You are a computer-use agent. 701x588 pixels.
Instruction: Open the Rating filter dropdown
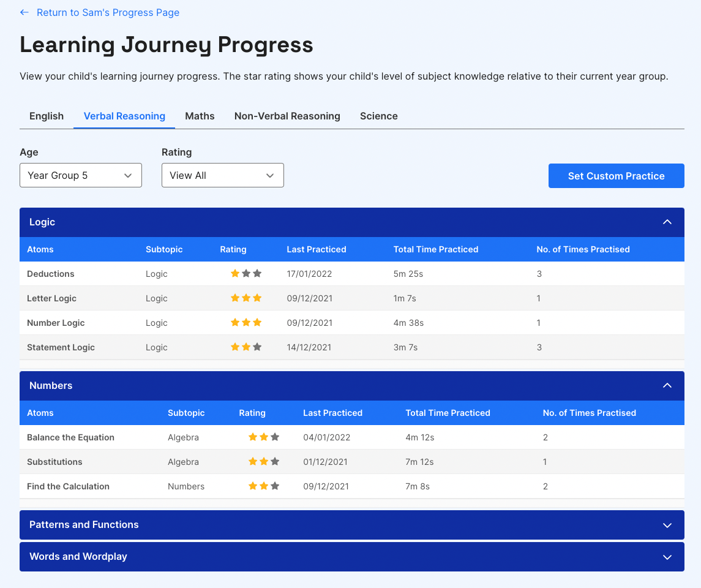(222, 175)
